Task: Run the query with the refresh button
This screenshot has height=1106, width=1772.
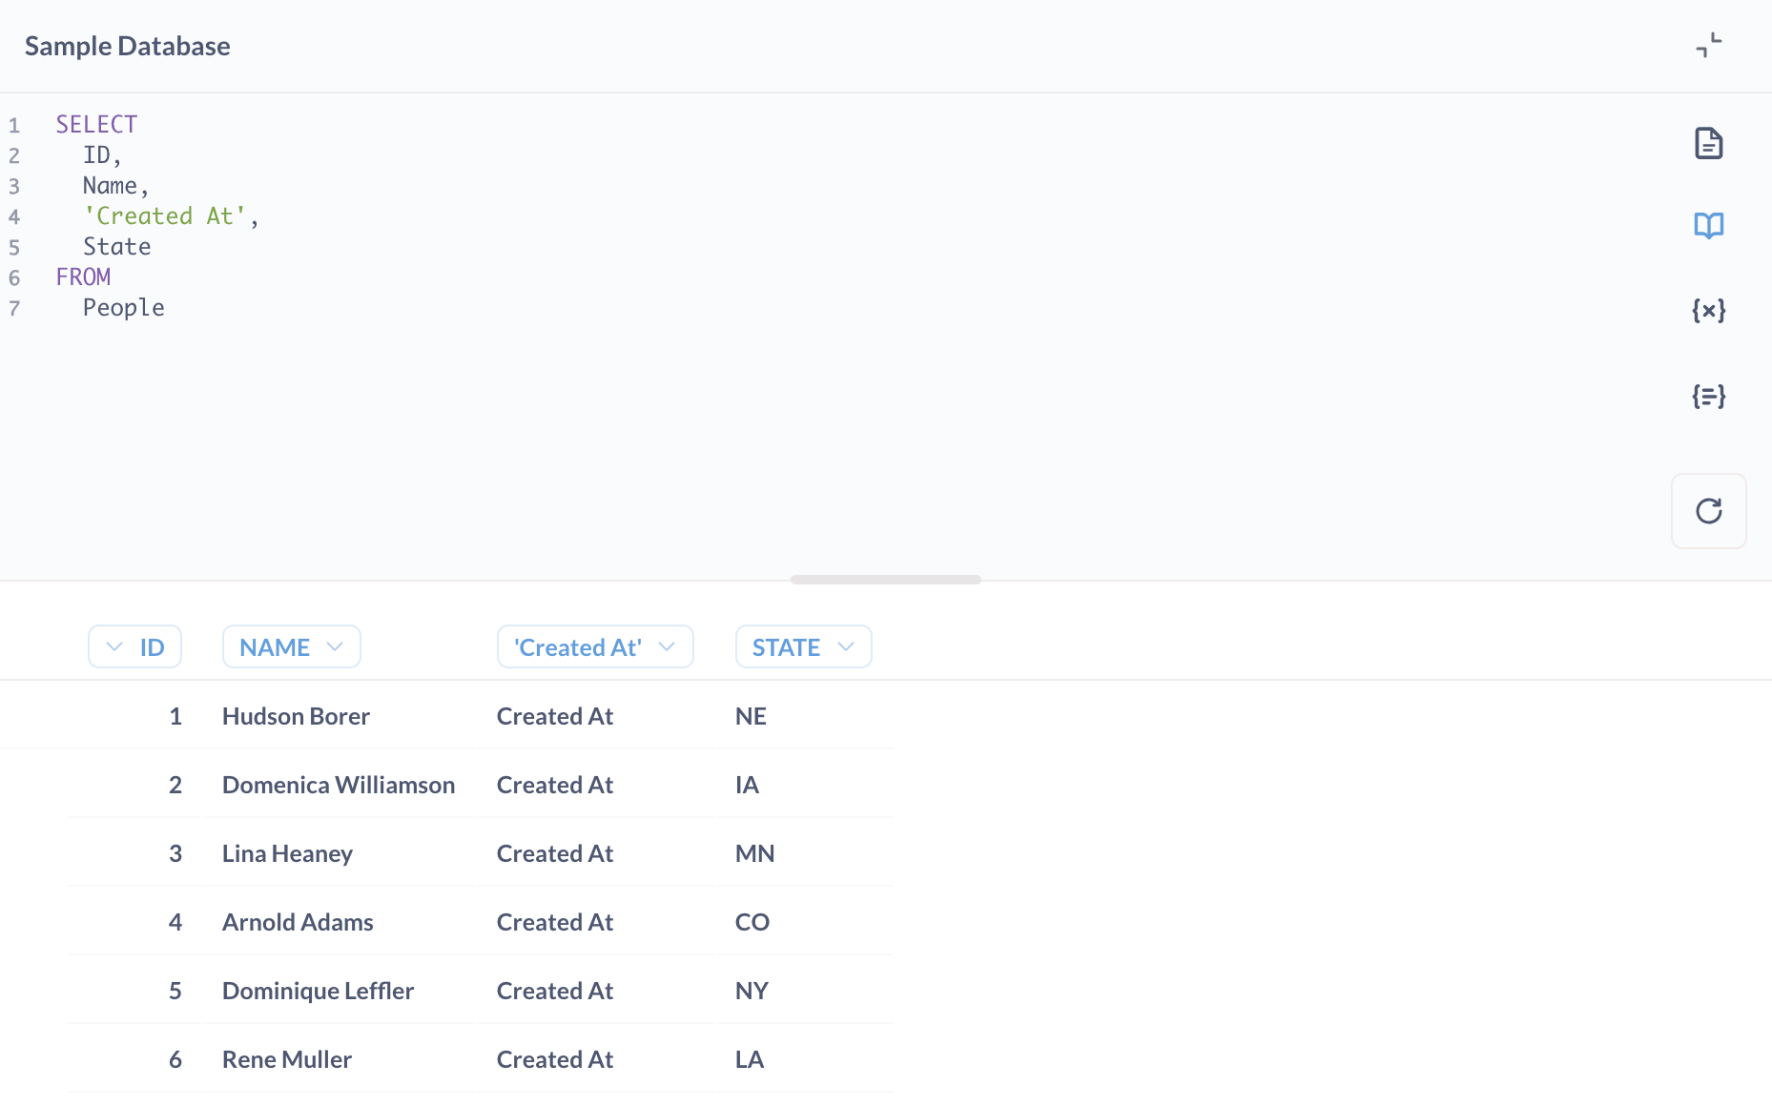Action: [1708, 511]
